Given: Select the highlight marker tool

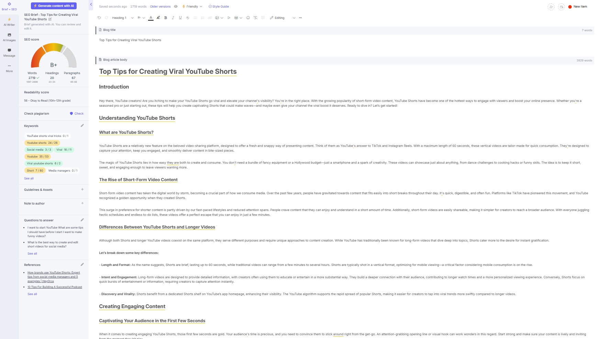Looking at the screenshot, I should (x=158, y=18).
